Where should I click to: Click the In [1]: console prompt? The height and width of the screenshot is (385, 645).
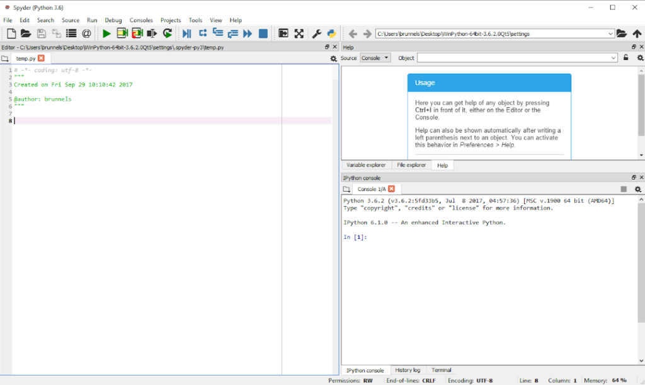pyautogui.click(x=355, y=237)
